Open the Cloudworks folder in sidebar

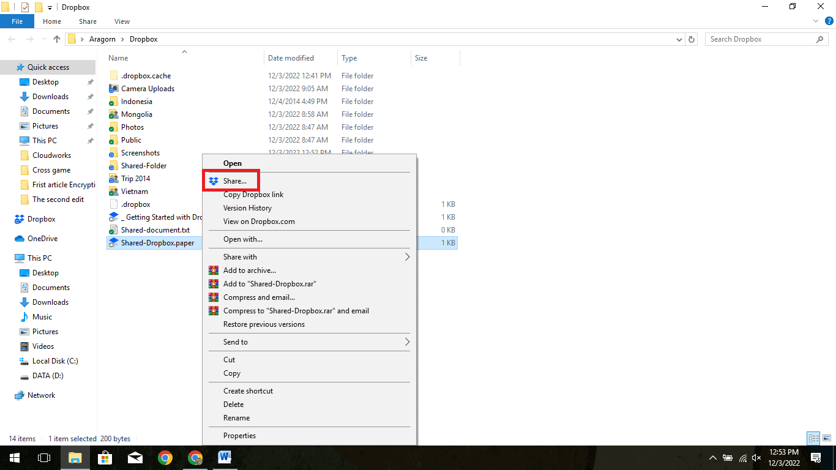click(x=51, y=155)
